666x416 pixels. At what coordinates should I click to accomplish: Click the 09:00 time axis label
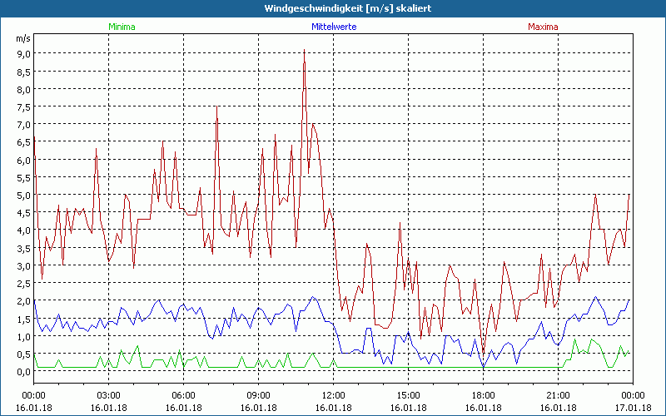coord(259,395)
